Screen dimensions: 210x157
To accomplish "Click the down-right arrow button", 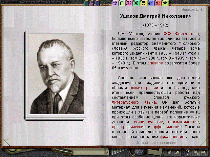I will pos(196,152).
